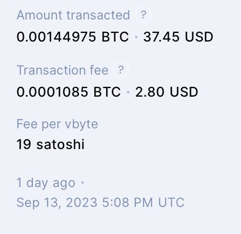The width and height of the screenshot is (241, 234).
Task: Select the 37.45 USD value
Action: point(178,37)
